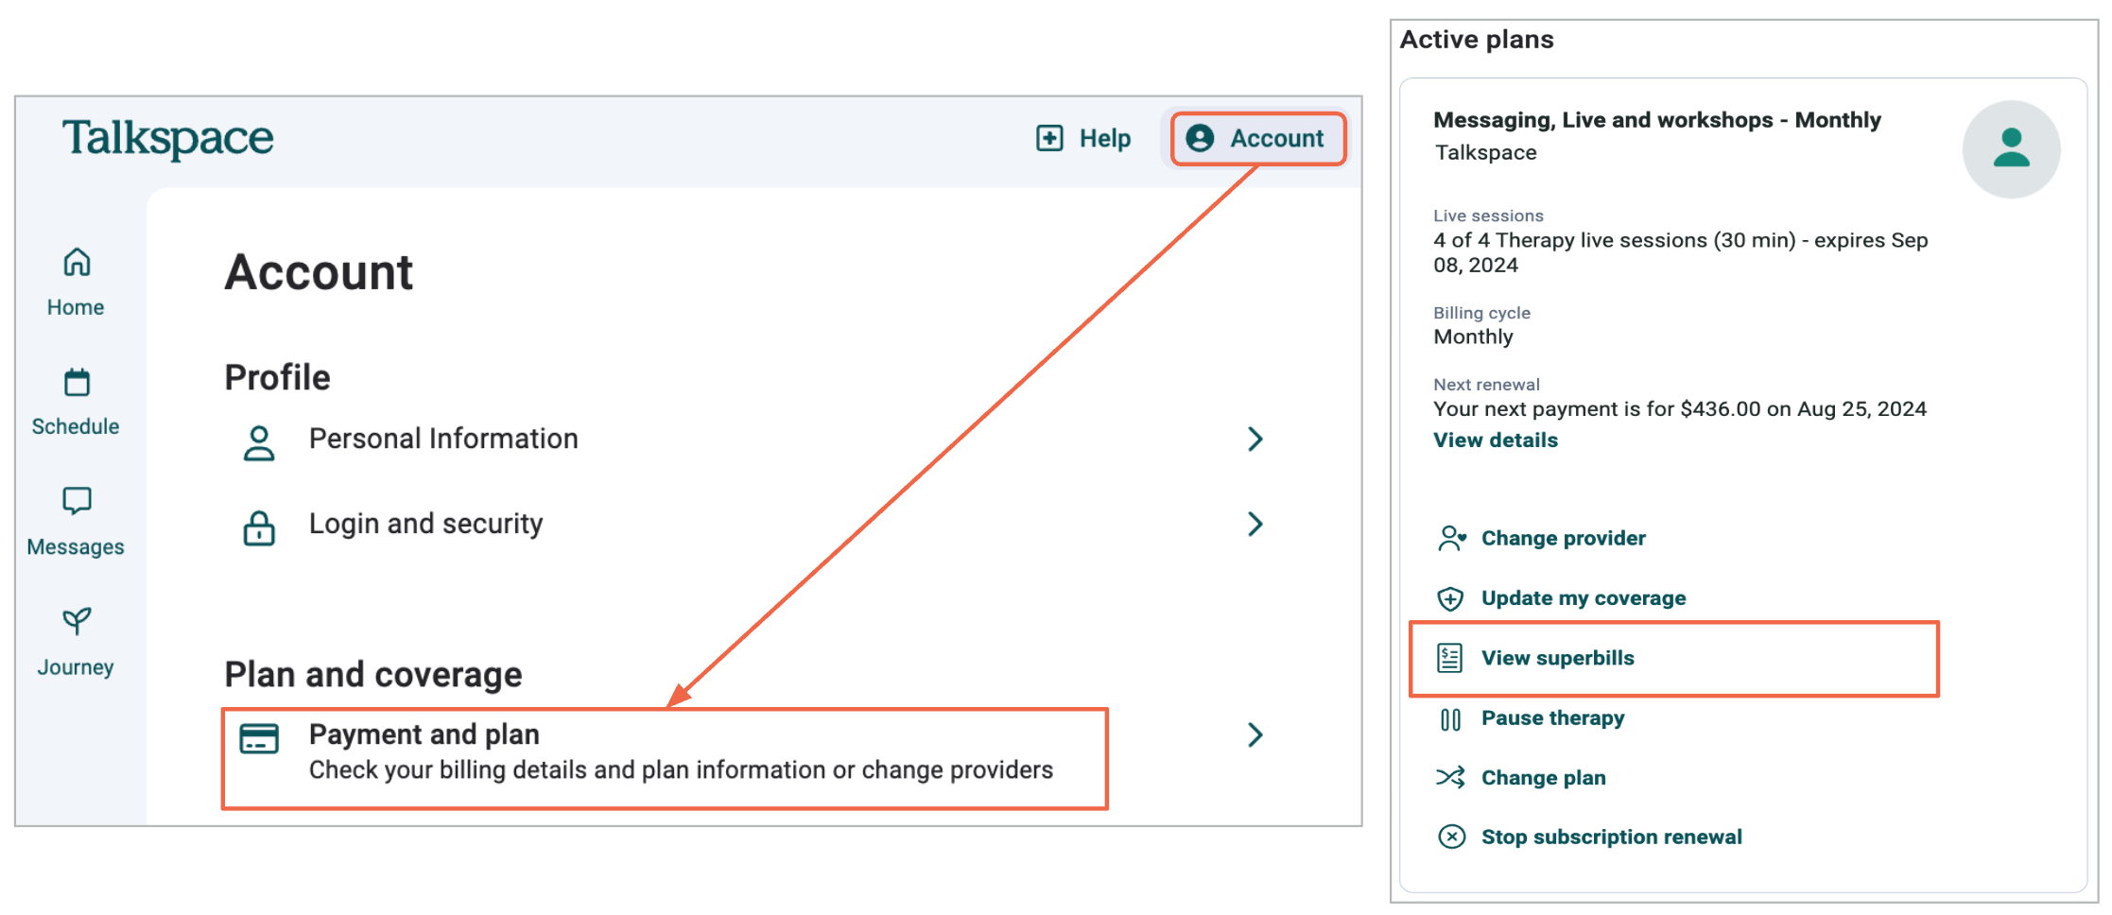Open the Account menu button
Viewport: 2112px width, 915px height.
click(x=1258, y=139)
